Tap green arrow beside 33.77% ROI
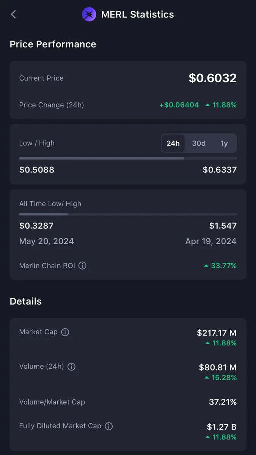This screenshot has height=455, width=256. click(x=206, y=266)
